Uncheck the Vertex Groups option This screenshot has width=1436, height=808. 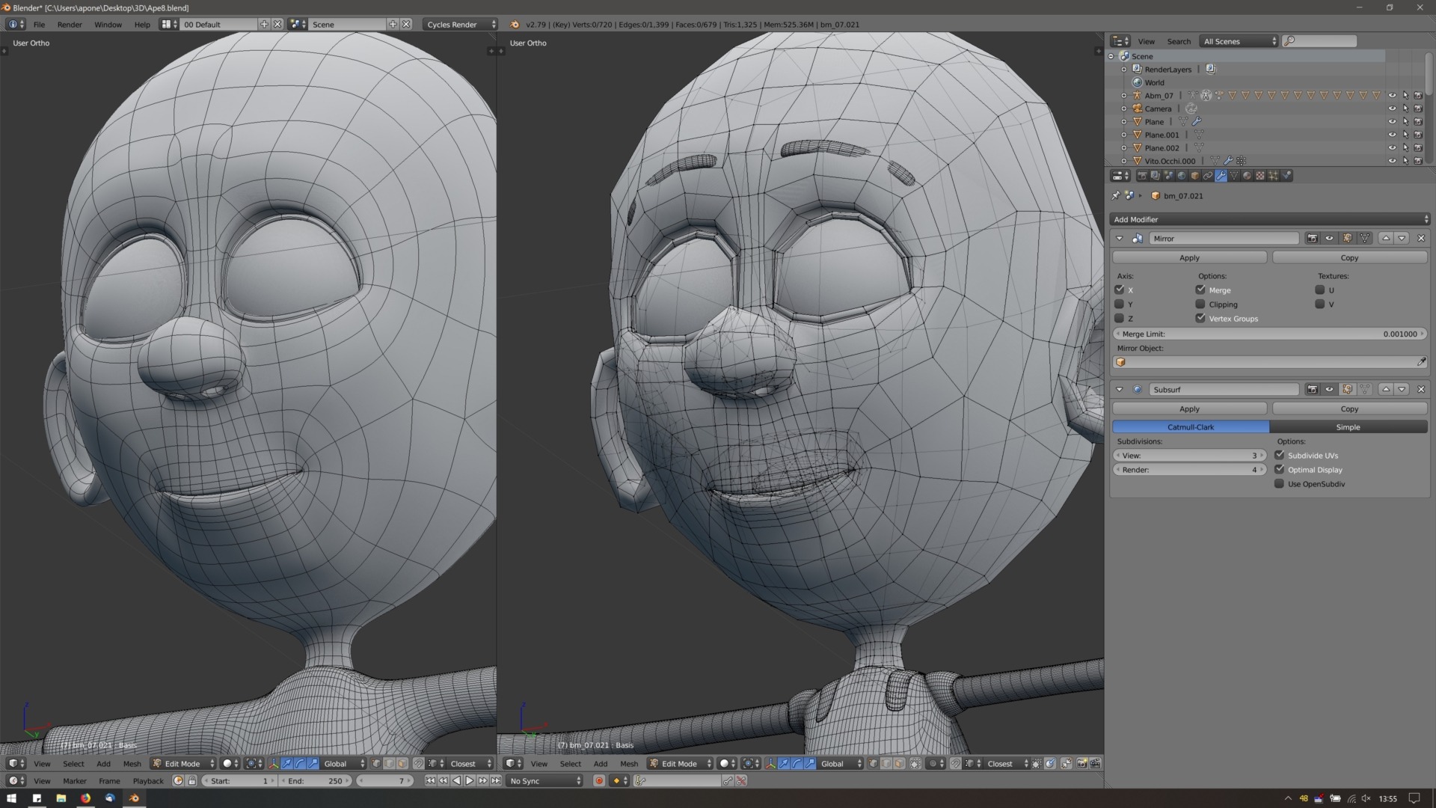point(1200,319)
